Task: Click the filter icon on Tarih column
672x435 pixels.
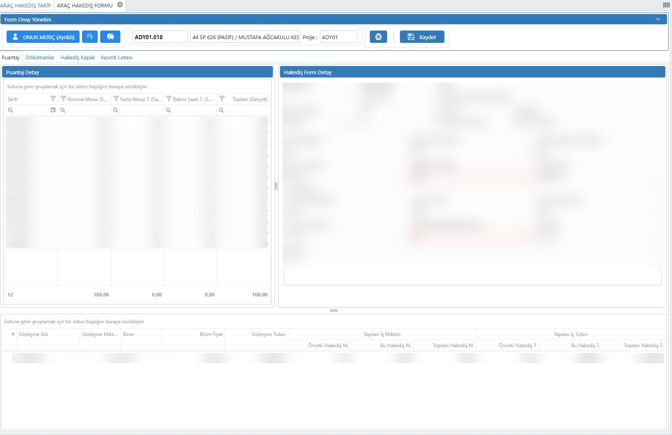Action: [53, 99]
